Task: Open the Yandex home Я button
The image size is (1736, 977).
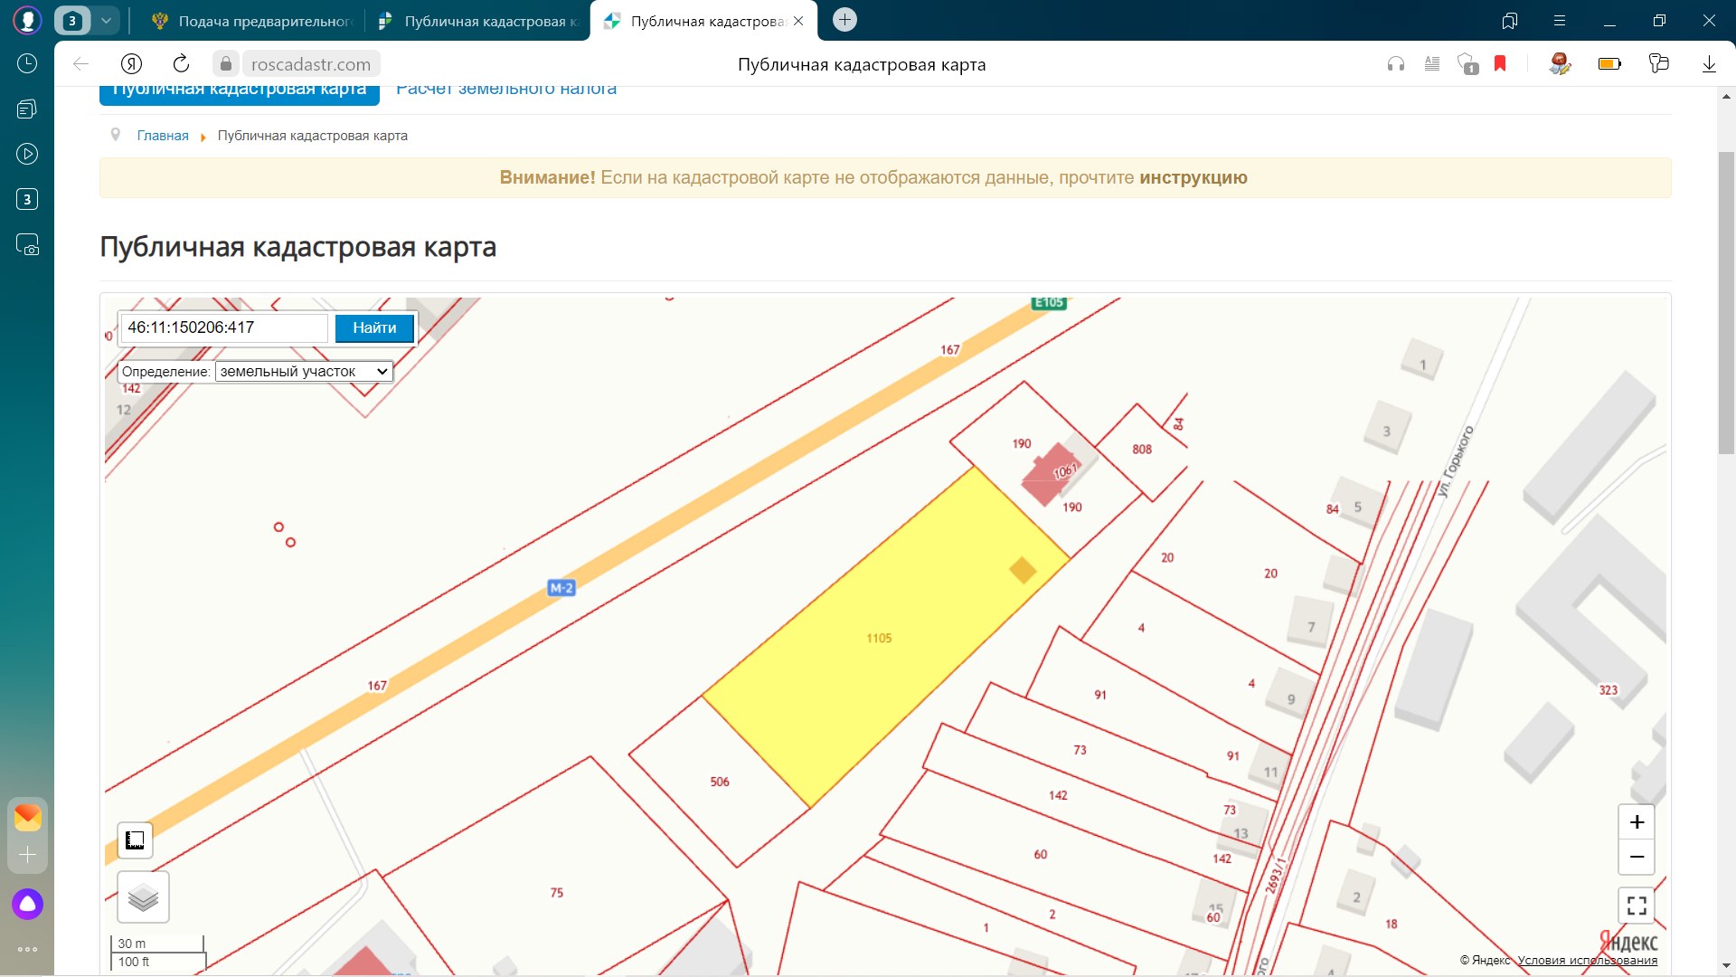Action: [131, 63]
